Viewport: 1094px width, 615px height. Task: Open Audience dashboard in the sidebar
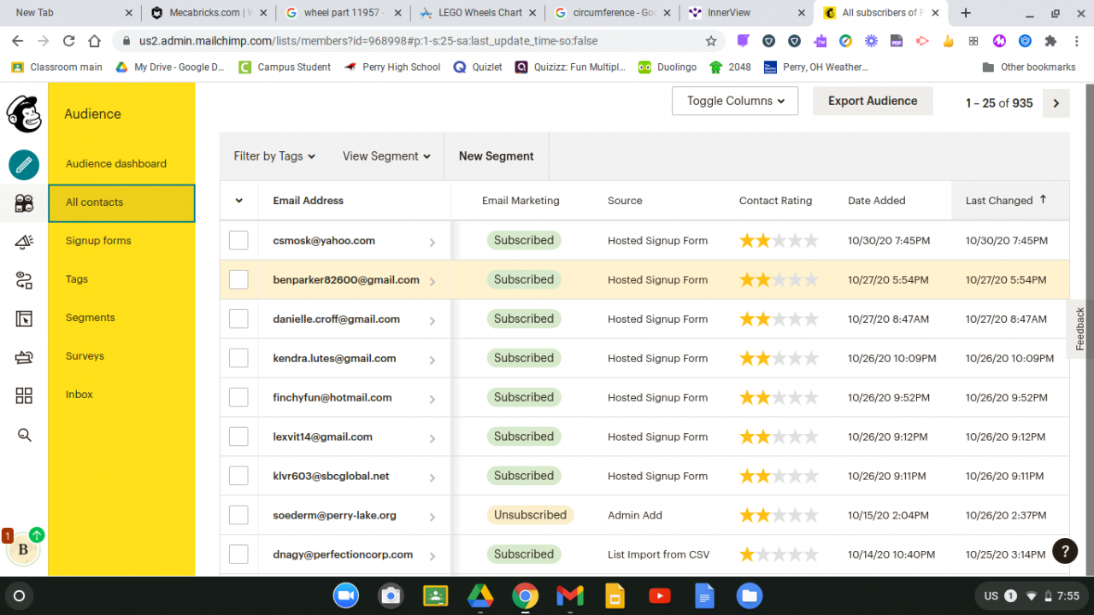[116, 164]
